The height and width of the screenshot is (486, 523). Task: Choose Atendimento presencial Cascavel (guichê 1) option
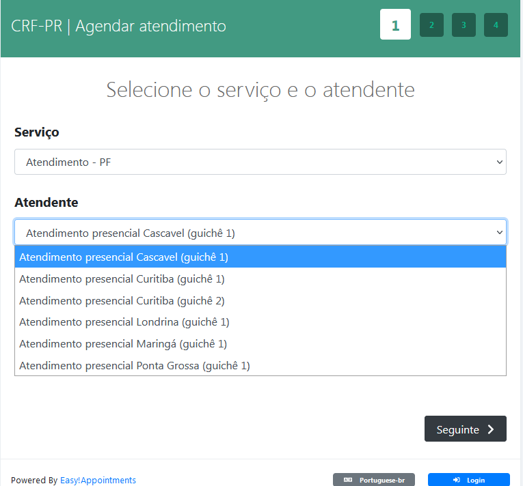tap(124, 257)
